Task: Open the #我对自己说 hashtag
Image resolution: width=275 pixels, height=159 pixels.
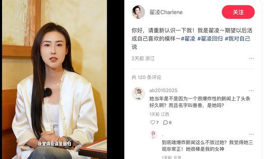Action: pos(191,43)
